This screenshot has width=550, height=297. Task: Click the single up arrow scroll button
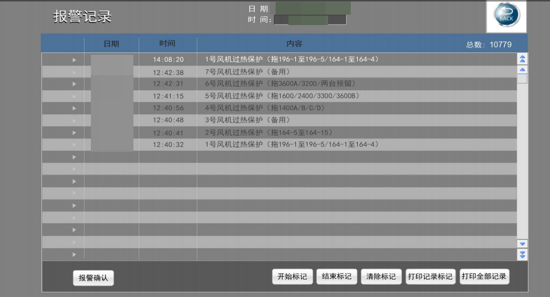pos(522,69)
